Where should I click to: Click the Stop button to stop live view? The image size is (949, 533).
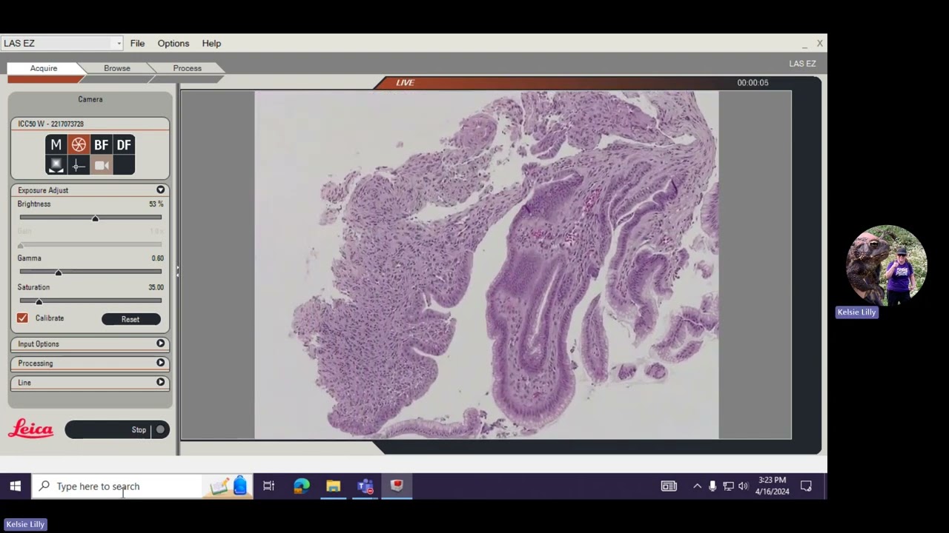[x=117, y=430]
